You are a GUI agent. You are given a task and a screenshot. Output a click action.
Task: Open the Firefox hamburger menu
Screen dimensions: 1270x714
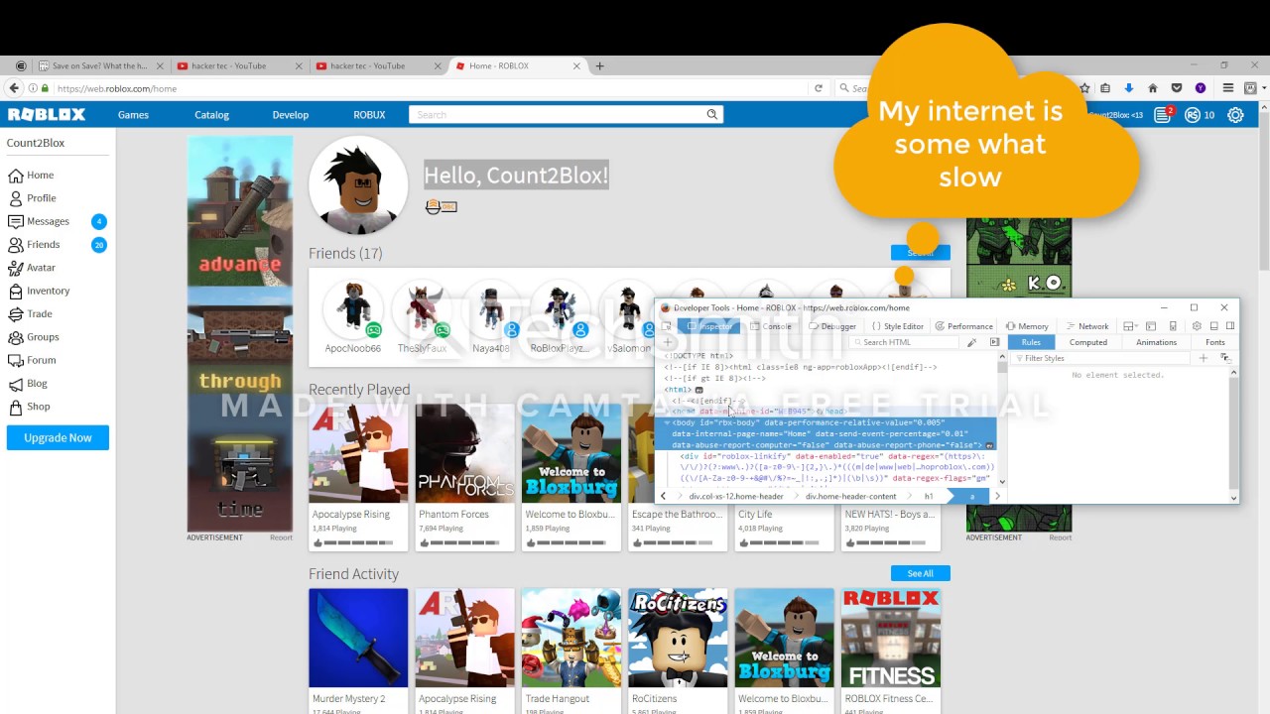point(1227,88)
